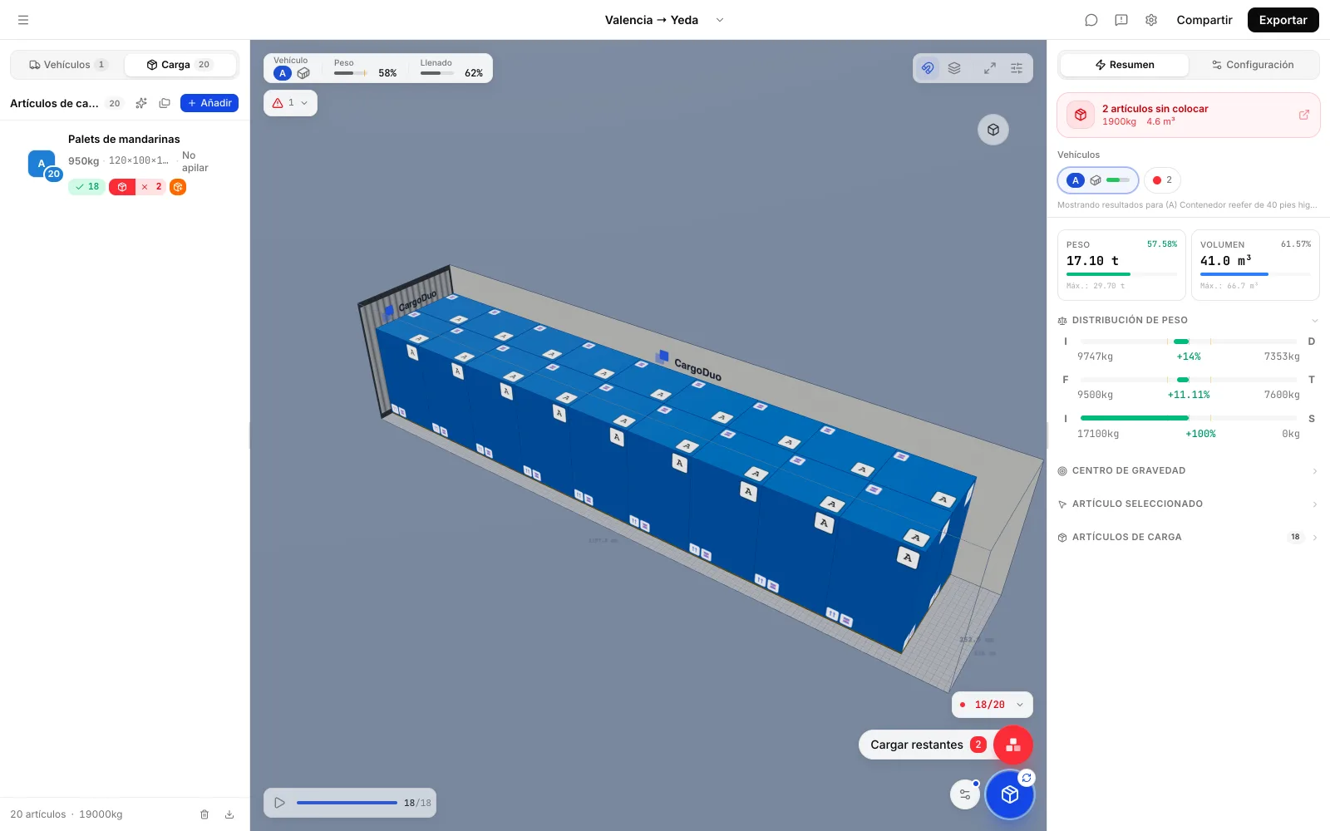Click the box icon by Artículos de carga
The image size is (1330, 831).
click(1062, 538)
